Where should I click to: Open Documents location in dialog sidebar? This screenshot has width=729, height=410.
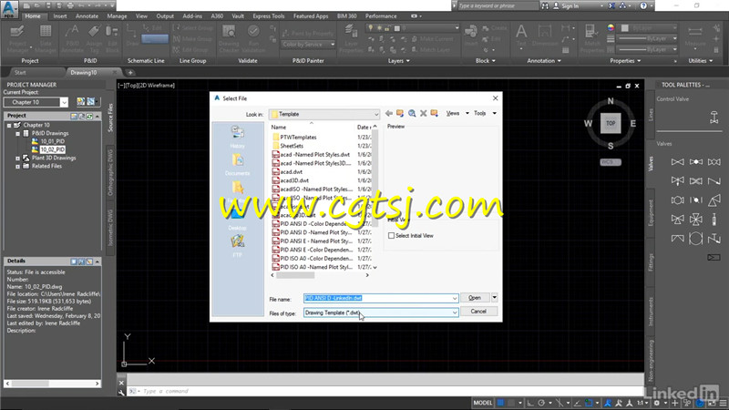click(x=238, y=165)
